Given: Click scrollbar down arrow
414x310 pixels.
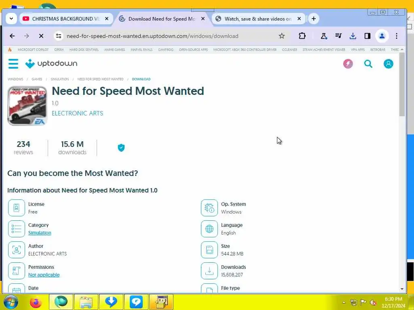Looking at the screenshot, I should coord(402,289).
